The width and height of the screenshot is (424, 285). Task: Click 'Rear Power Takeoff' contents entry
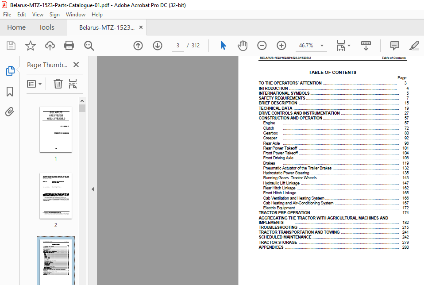coord(280,148)
